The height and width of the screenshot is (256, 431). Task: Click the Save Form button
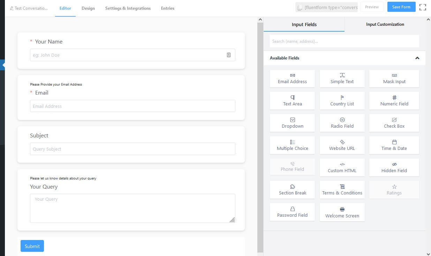pyautogui.click(x=401, y=7)
